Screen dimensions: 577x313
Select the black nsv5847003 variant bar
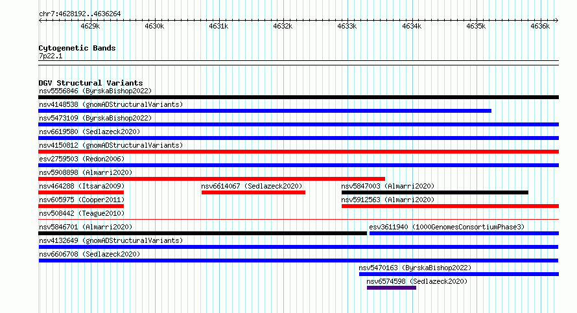(x=435, y=192)
